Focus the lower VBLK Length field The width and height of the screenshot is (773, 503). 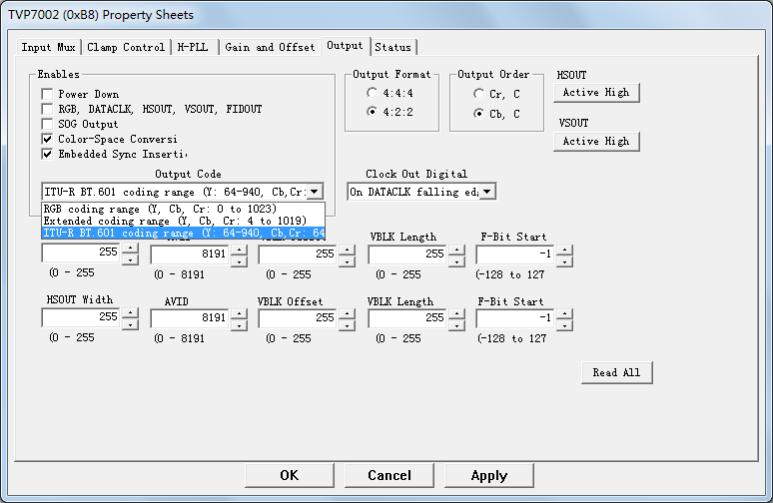click(x=407, y=318)
